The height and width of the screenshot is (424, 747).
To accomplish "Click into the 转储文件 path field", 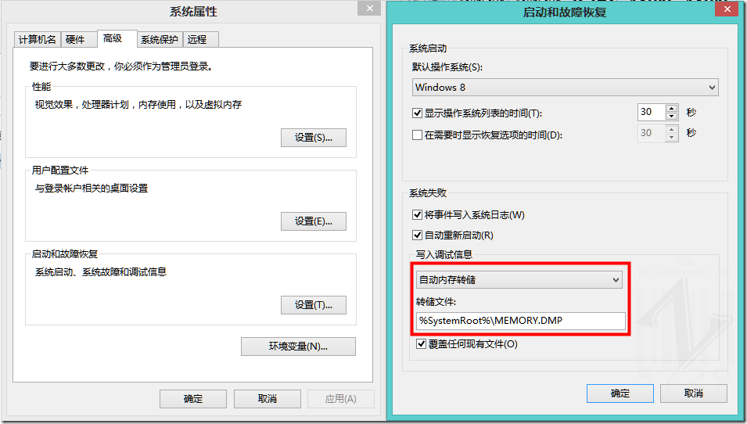I will click(519, 321).
